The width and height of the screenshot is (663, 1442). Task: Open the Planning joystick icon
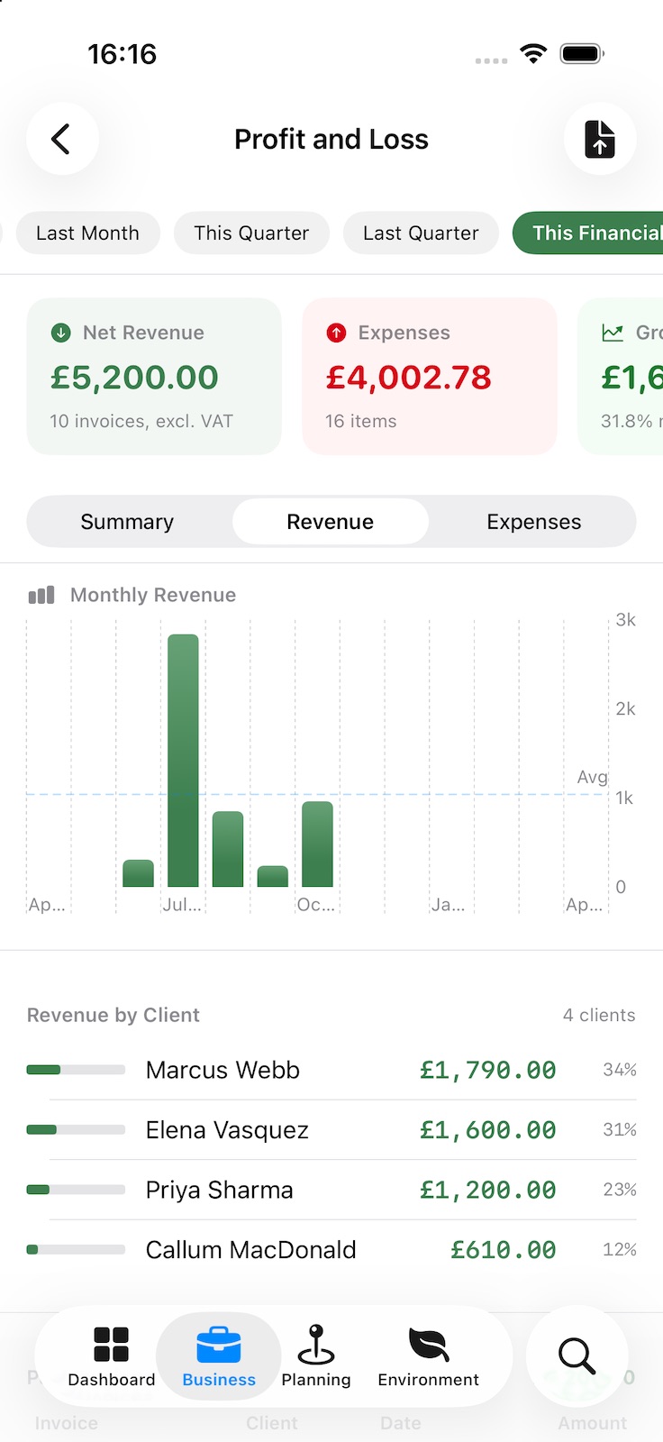coord(316,1344)
